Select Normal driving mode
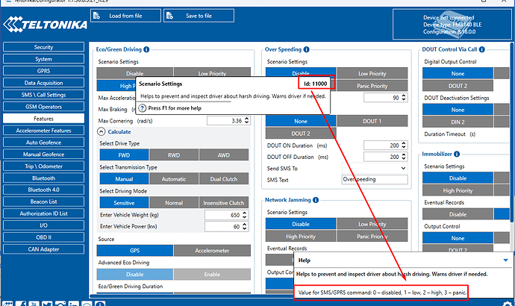The width and height of the screenshot is (515, 306). pos(174,202)
